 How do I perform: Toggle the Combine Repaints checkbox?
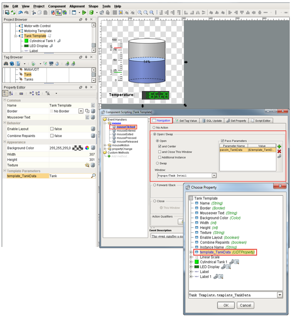click(52, 136)
